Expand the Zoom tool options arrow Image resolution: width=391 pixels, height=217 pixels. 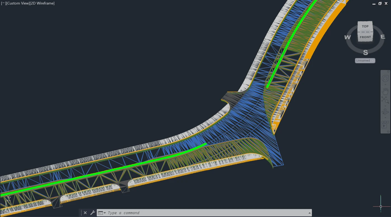click(x=385, y=106)
